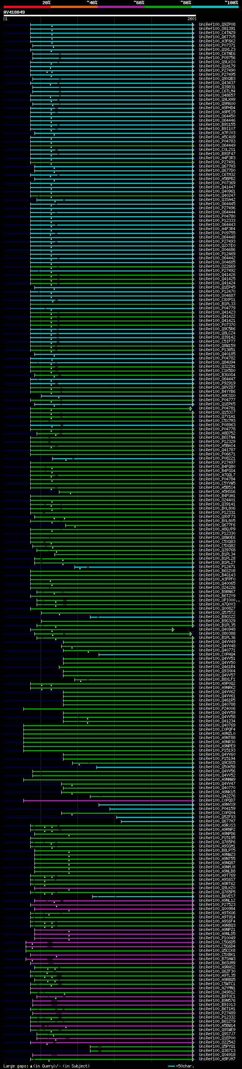Select hit label UniRef100_A9RBQ3
The width and height of the screenshot is (242, 1069).
click(x=217, y=926)
